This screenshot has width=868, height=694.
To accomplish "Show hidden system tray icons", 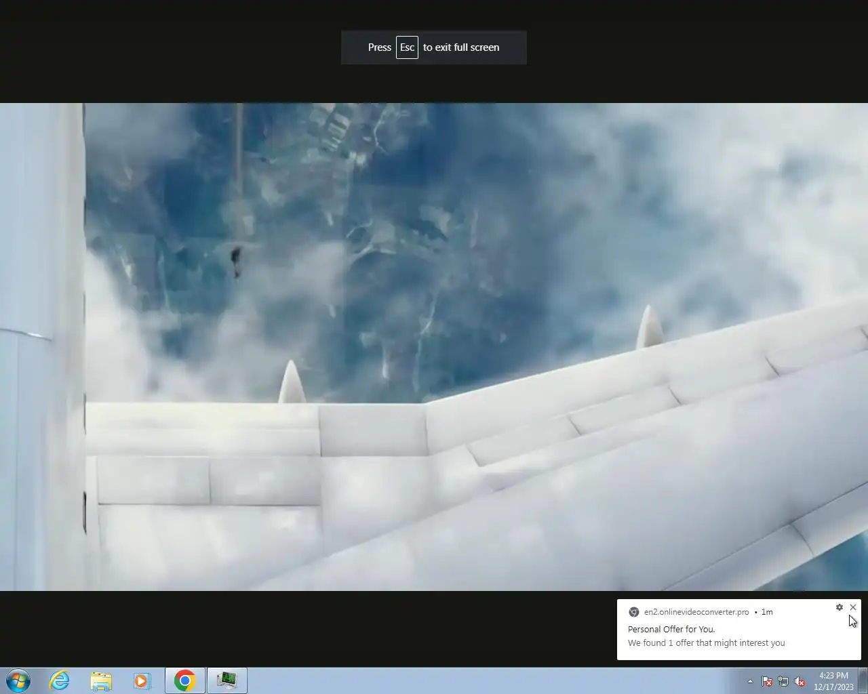I will [750, 682].
